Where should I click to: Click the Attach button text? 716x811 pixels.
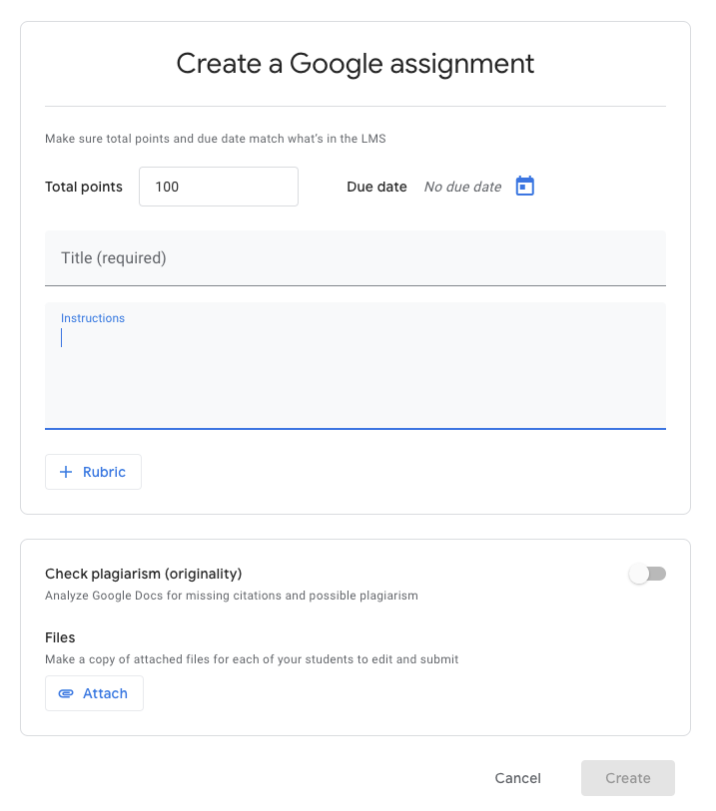point(105,693)
